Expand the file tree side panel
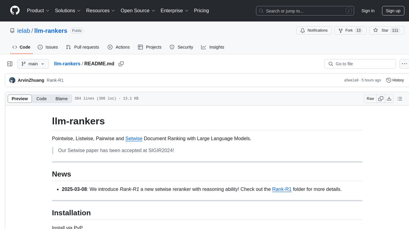 click(x=10, y=64)
